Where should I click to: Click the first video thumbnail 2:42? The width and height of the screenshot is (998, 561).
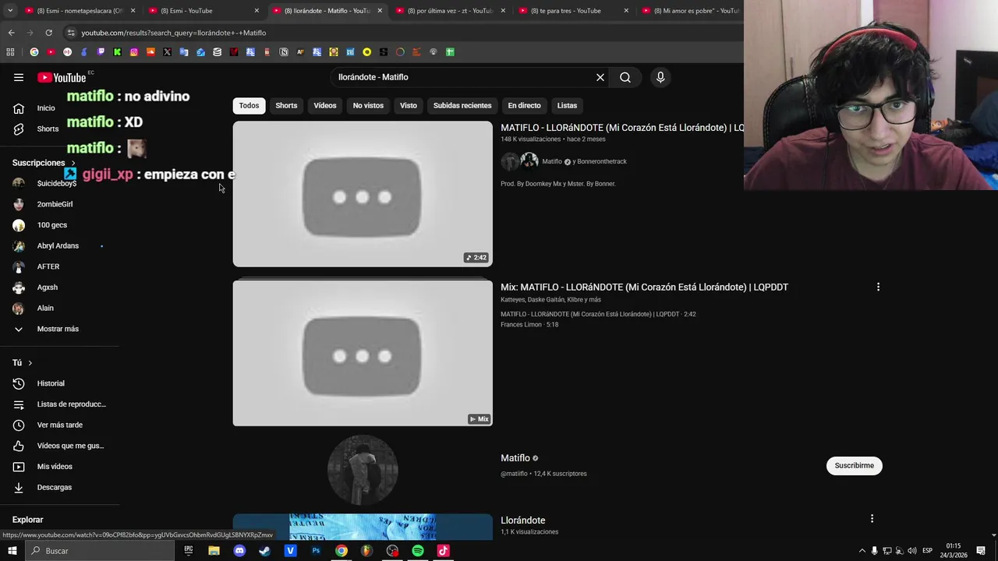point(363,194)
